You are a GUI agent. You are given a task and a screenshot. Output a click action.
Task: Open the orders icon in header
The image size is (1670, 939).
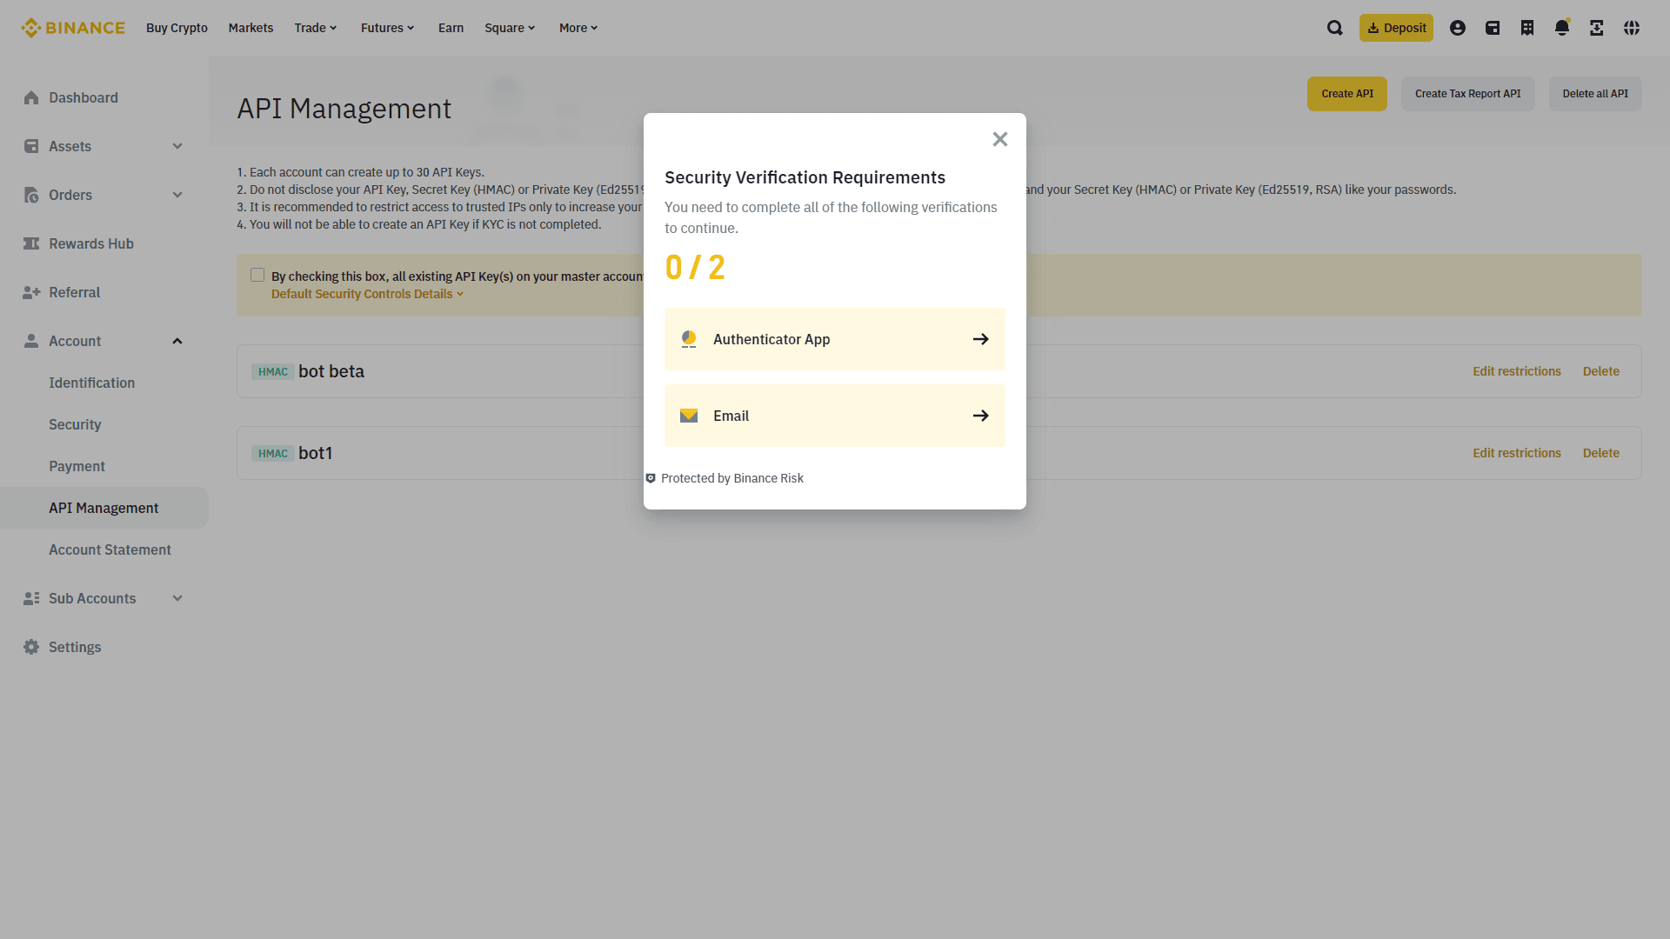pyautogui.click(x=1527, y=28)
